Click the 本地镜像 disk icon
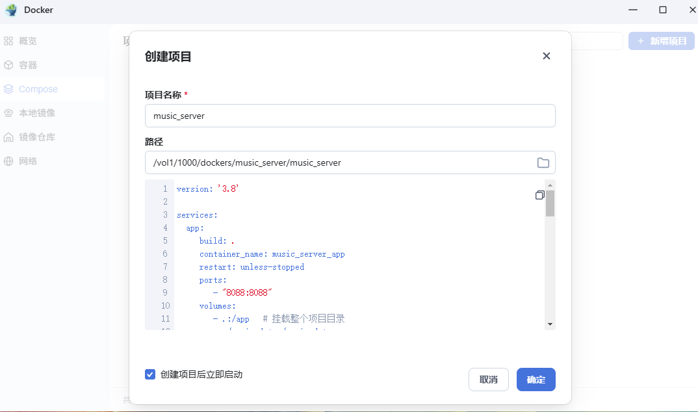 point(8,113)
